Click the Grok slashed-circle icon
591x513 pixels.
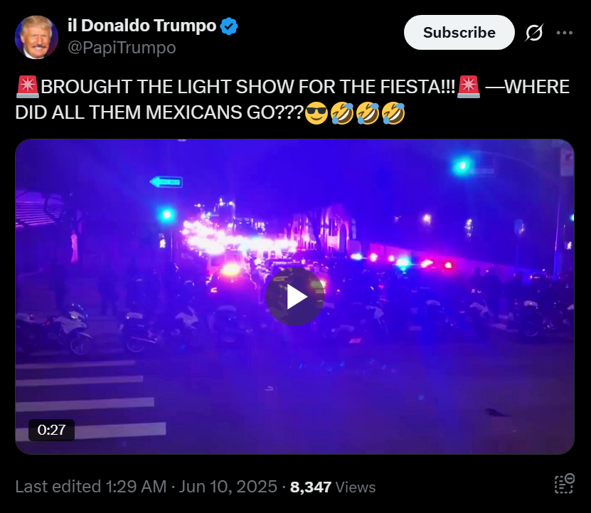pos(535,33)
